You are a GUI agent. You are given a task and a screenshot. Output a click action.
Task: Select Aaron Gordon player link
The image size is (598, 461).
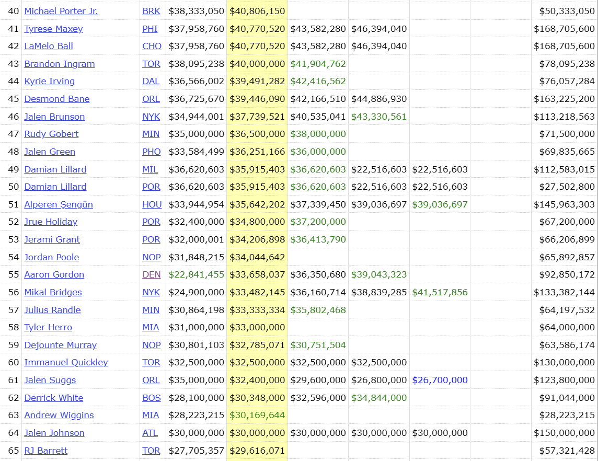pos(54,274)
